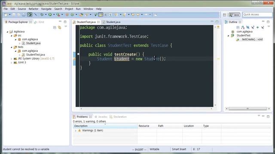Expand the JUnit 3 library node
This screenshot has height=154, width=275.
(x=12, y=63)
